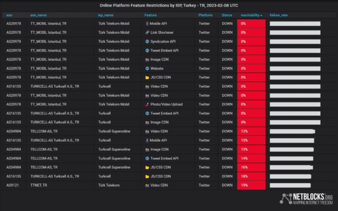Click the Syndication API feature text

click(163, 41)
